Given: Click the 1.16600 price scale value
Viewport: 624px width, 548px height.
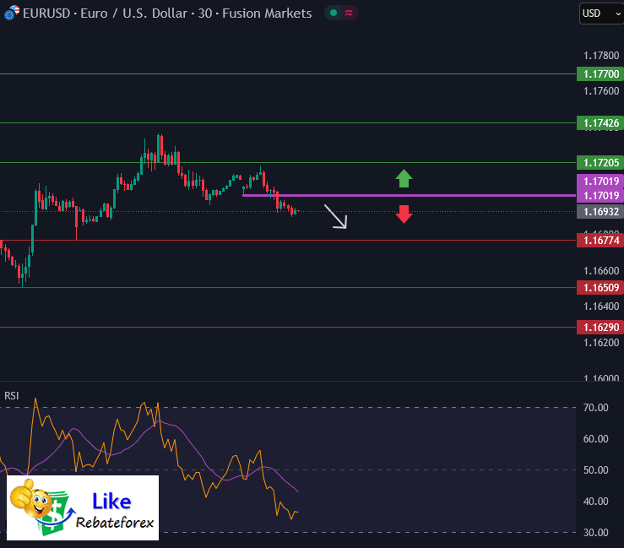Looking at the screenshot, I should click(601, 270).
